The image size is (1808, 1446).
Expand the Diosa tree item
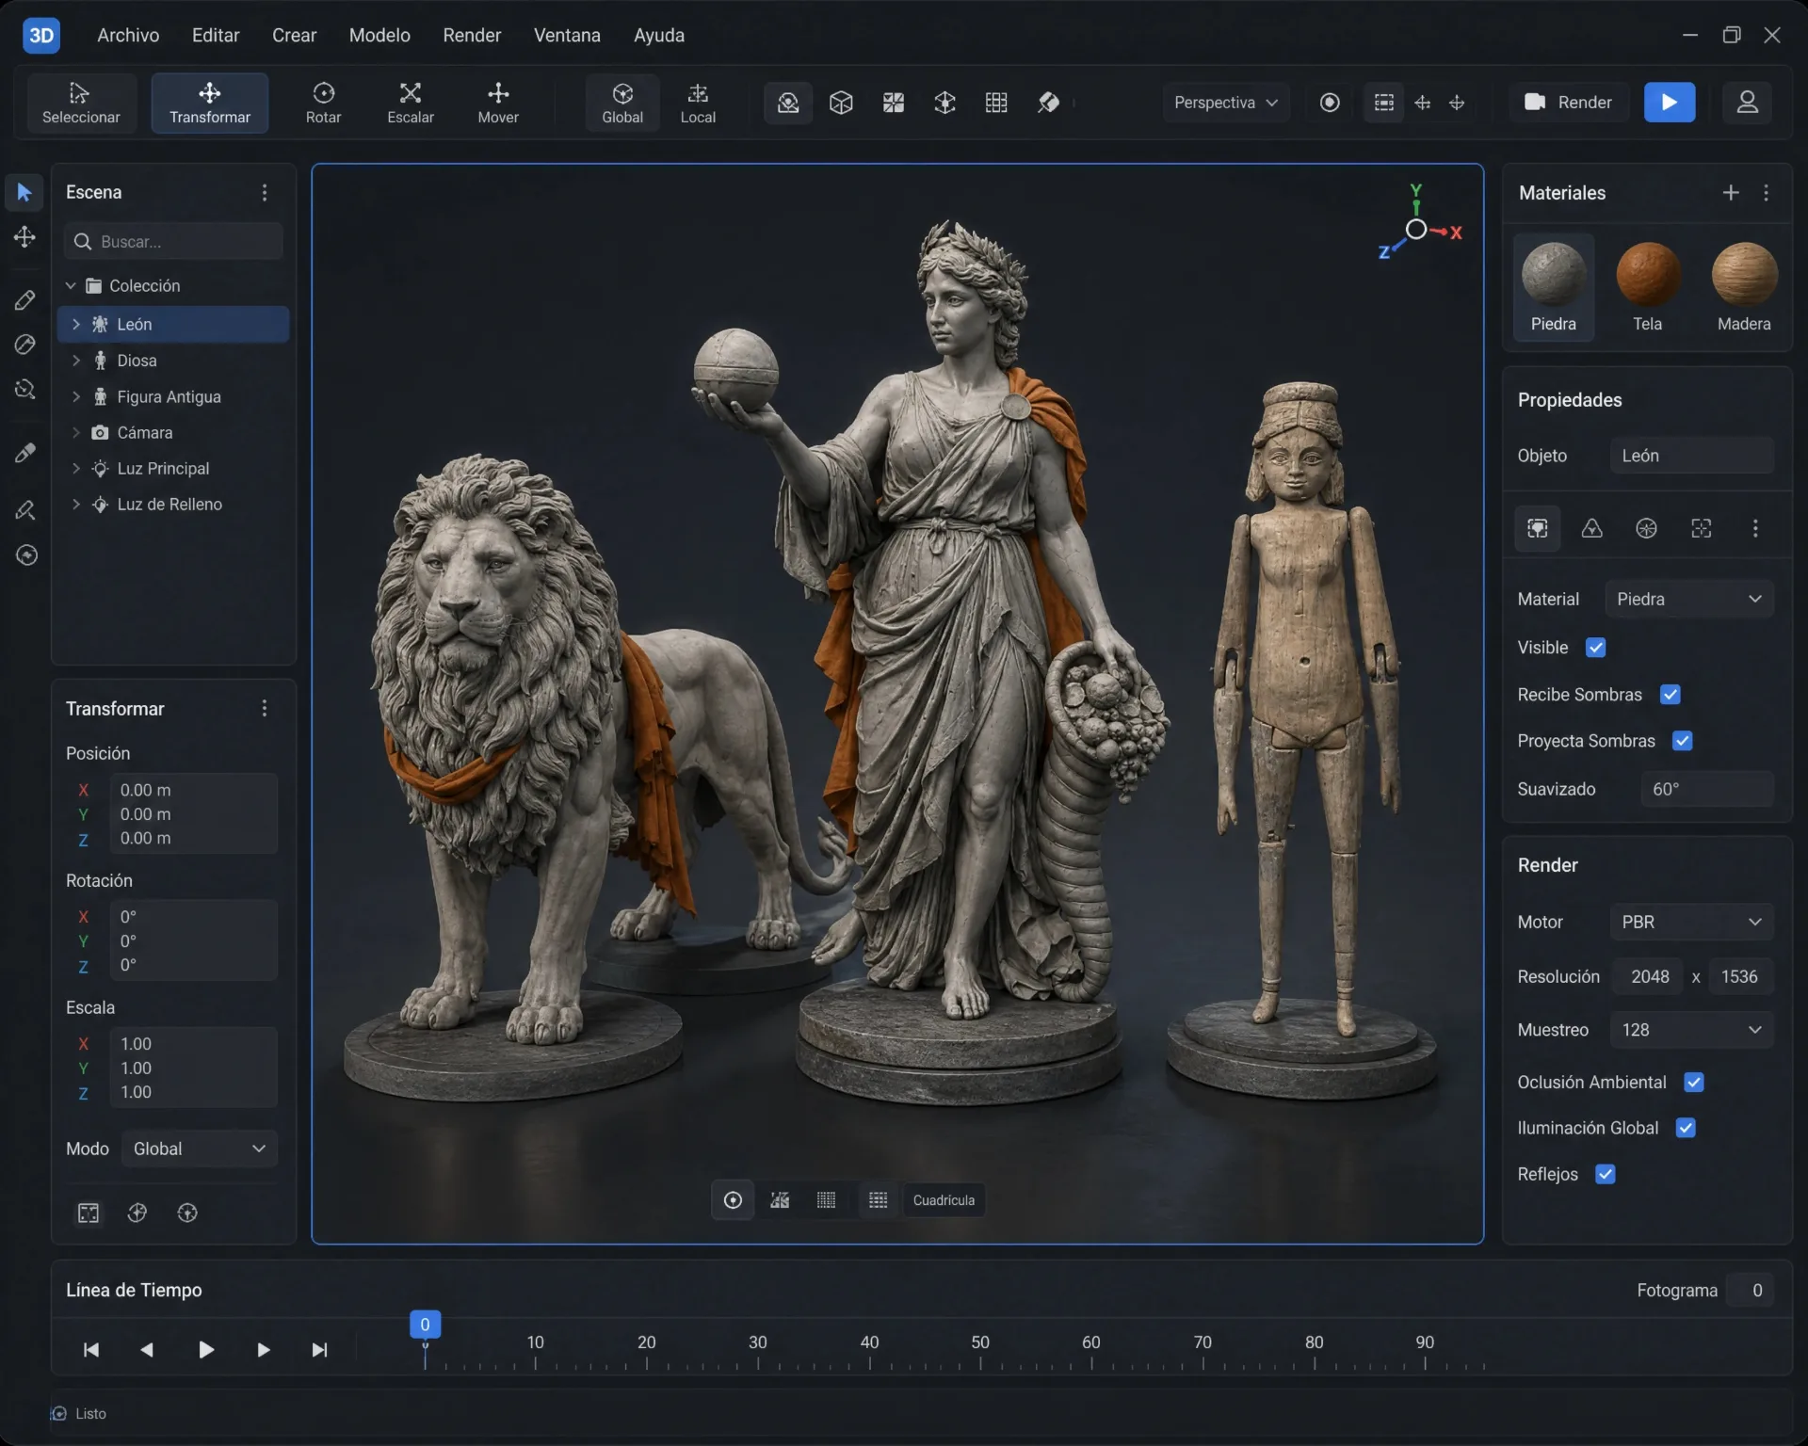point(76,361)
